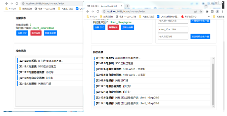Open the Cesium bookmark folder in the front window
Screen dimensions: 227x116
coord(92,17)
